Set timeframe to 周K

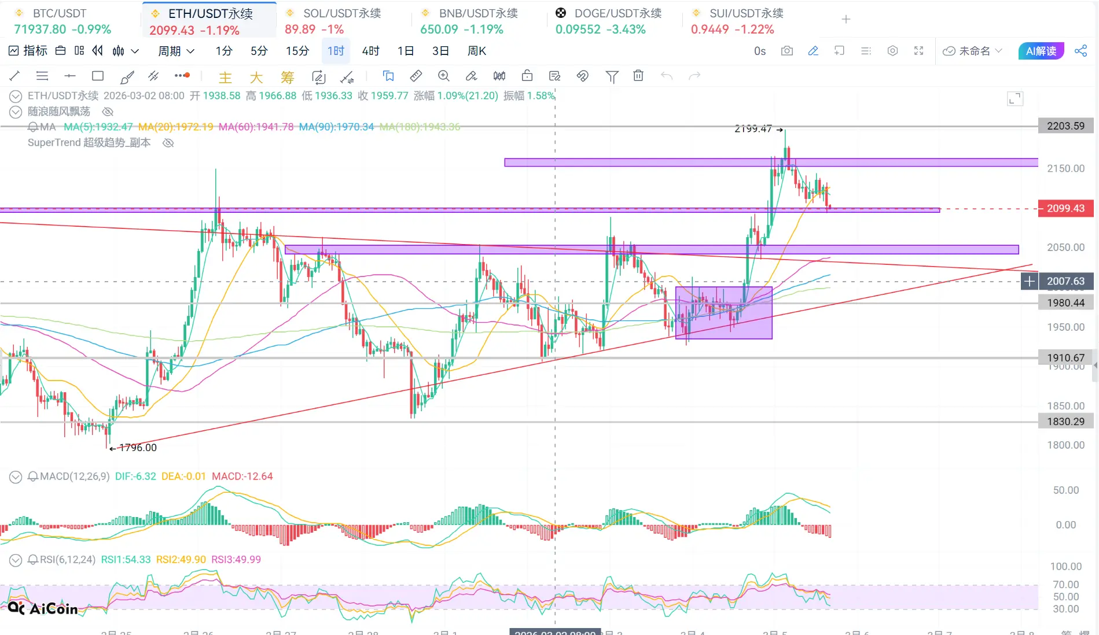point(476,51)
